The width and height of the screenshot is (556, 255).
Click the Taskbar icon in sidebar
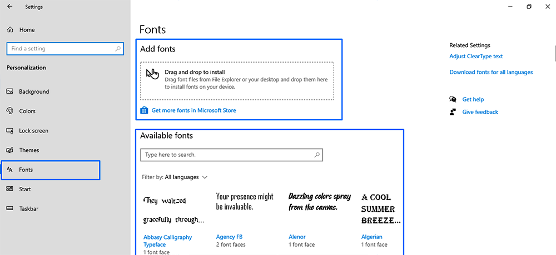pos(10,208)
